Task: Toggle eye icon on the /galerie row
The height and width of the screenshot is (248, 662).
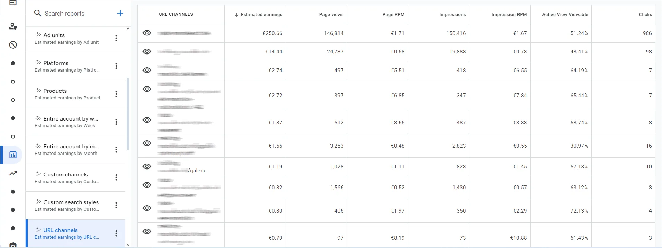Action: click(x=147, y=167)
